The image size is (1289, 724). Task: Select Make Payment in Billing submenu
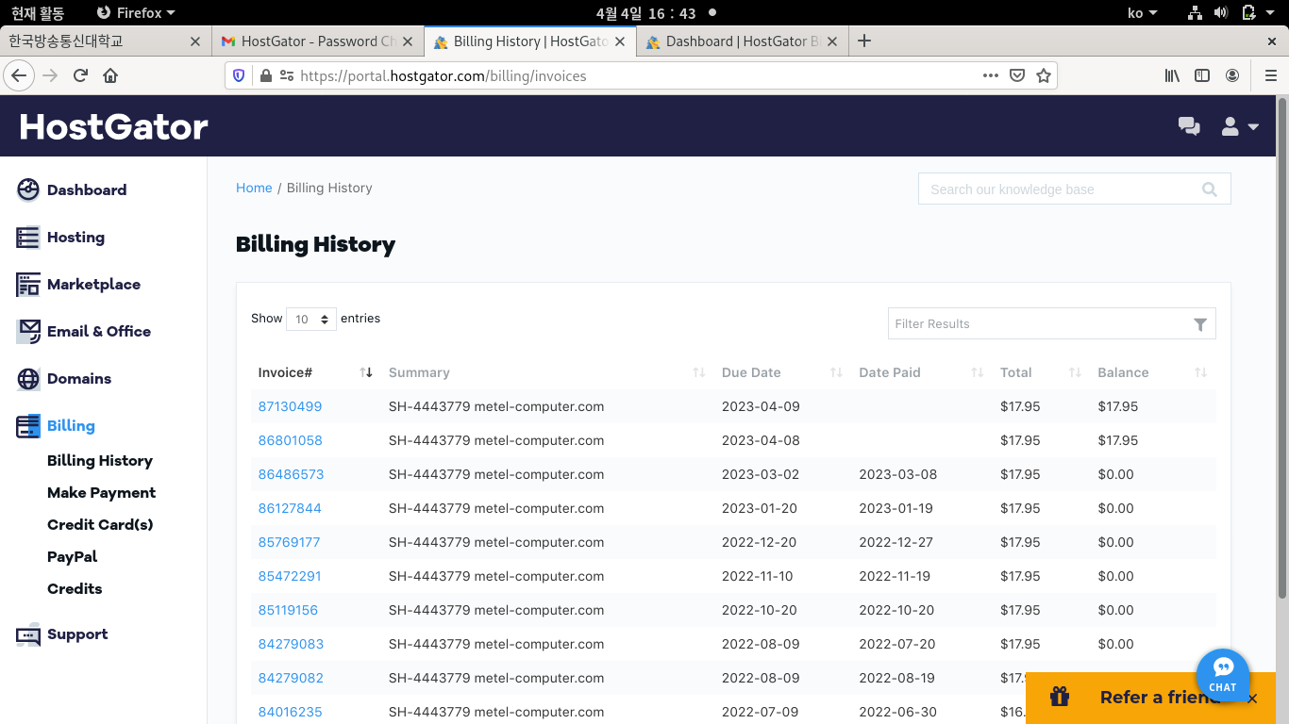pyautogui.click(x=101, y=493)
